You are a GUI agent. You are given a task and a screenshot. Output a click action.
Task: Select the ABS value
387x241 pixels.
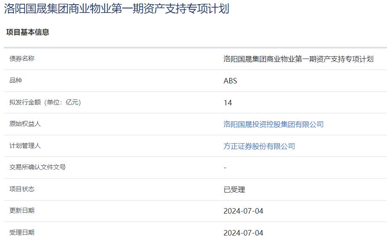coord(230,81)
